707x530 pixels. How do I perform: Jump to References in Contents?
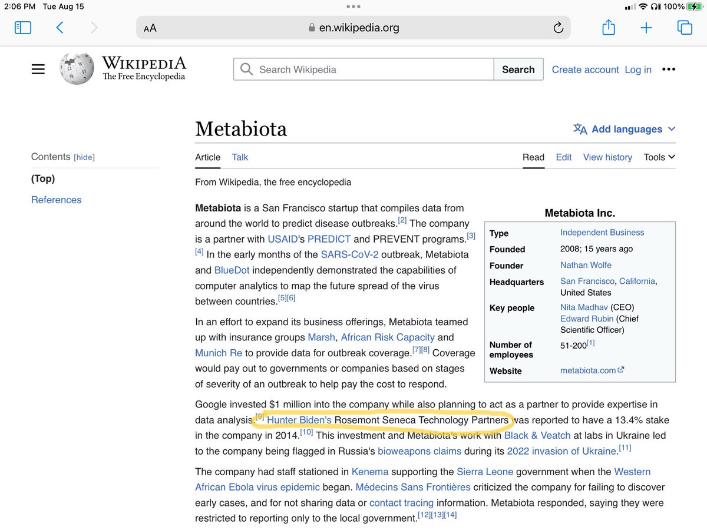[x=57, y=200]
